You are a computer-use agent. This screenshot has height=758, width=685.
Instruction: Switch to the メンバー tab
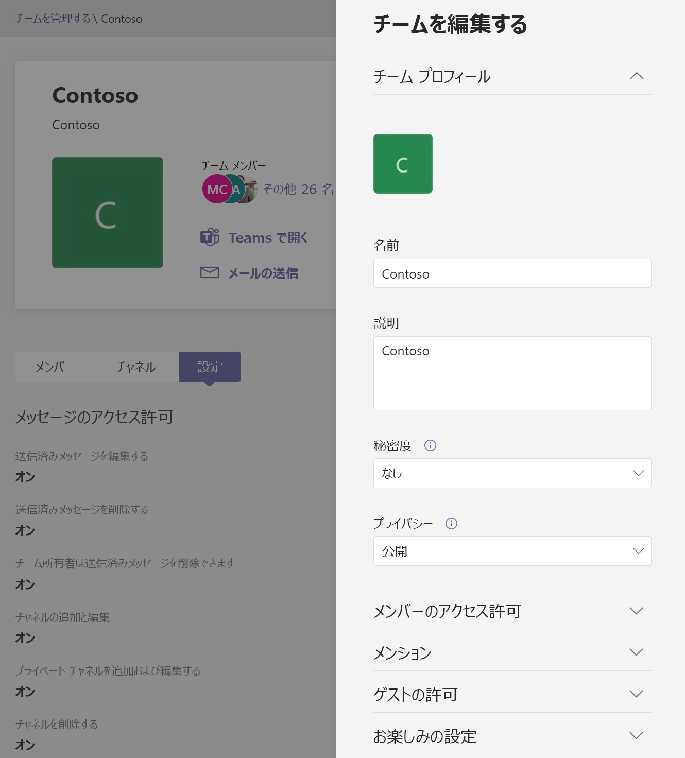55,367
